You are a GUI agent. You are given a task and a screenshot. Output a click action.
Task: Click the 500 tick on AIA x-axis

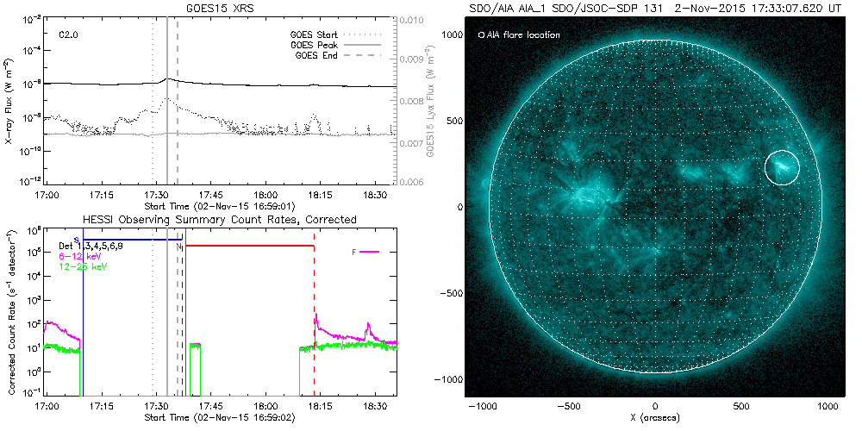[x=741, y=408]
